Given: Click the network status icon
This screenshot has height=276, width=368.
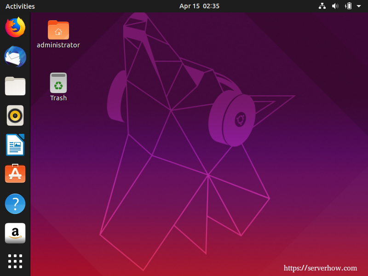Looking at the screenshot, I should [x=322, y=6].
